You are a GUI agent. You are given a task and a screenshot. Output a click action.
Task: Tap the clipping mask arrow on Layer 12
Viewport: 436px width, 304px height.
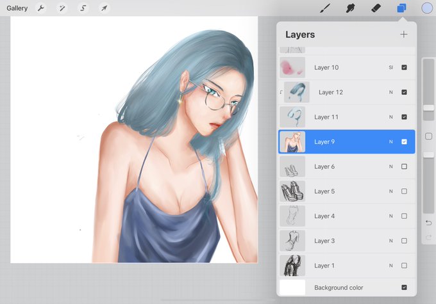(281, 92)
